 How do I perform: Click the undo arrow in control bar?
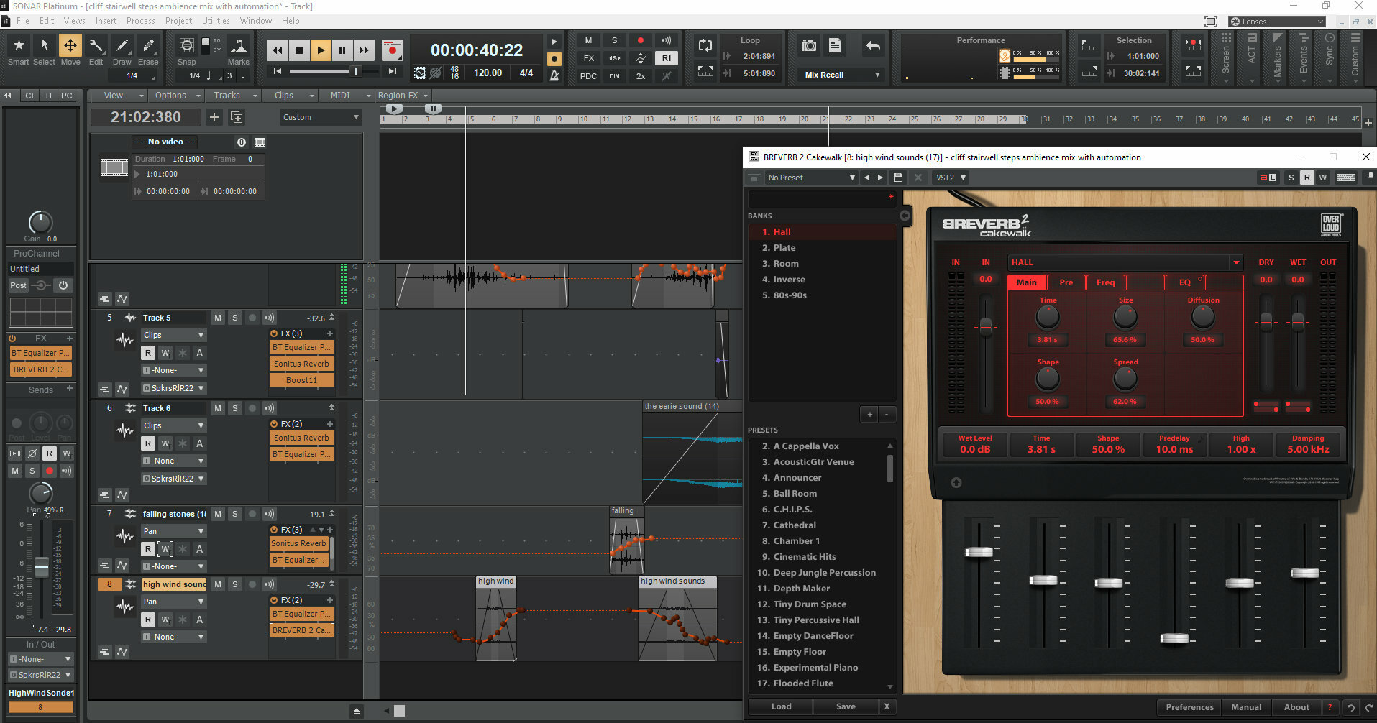coord(873,46)
